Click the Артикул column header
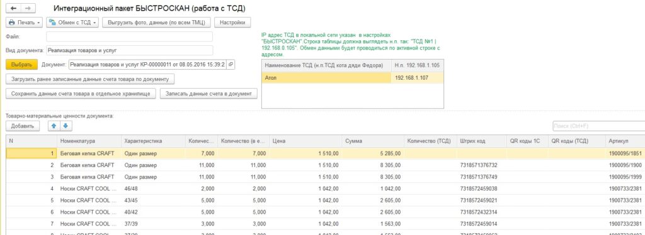 (625, 141)
